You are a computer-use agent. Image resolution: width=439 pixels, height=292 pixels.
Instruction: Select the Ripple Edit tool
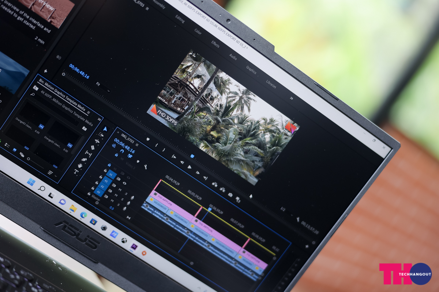coord(97,141)
